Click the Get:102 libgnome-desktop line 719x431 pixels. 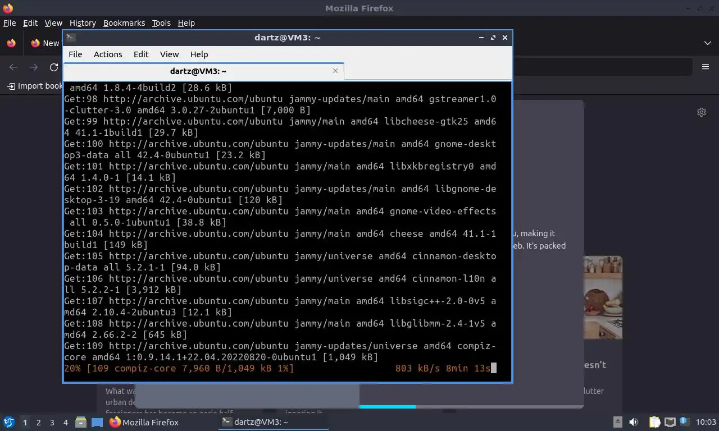280,194
